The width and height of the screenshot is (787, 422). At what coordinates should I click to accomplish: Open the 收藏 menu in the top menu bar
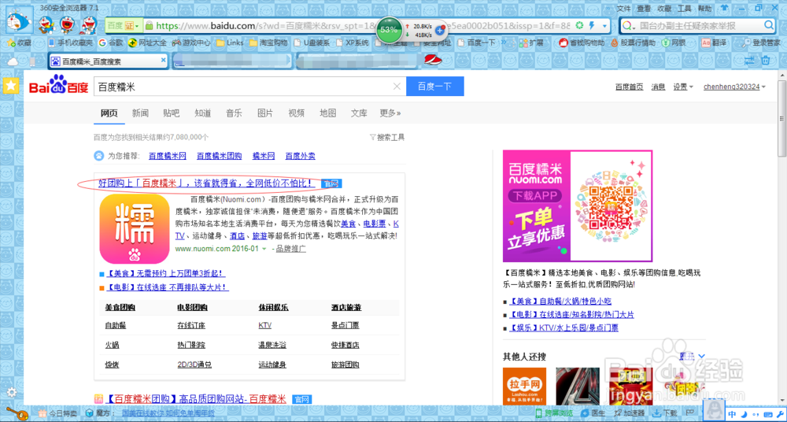pos(664,9)
